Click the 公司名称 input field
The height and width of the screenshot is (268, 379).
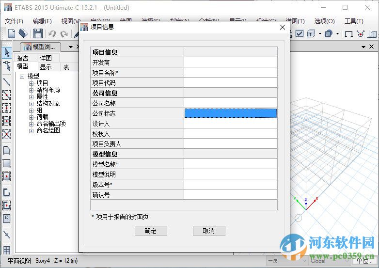230,103
